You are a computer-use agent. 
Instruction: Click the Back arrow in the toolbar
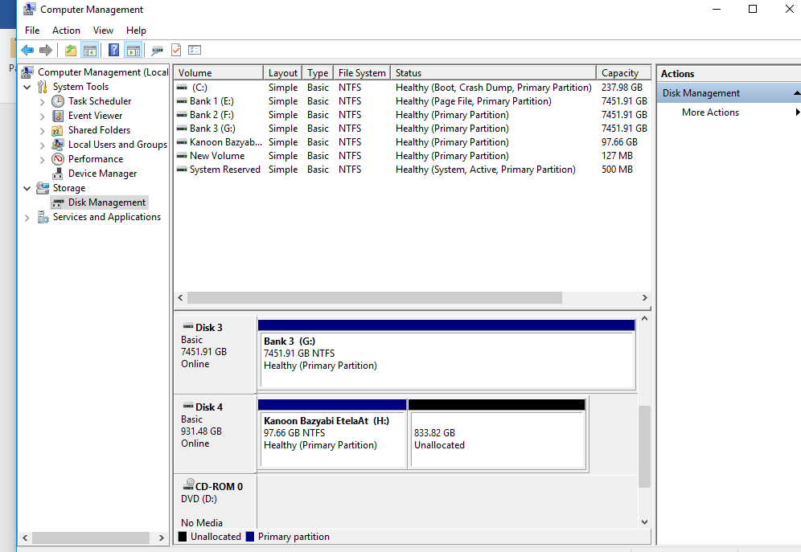click(x=27, y=50)
